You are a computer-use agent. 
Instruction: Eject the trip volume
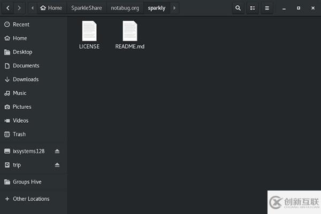(57, 165)
